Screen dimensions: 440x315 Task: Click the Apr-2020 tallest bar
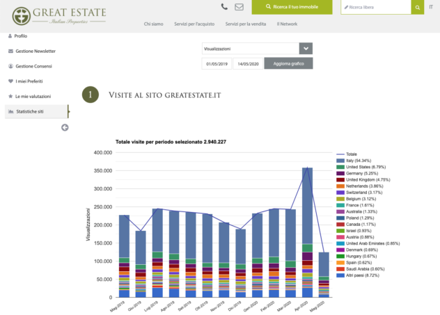(307, 232)
